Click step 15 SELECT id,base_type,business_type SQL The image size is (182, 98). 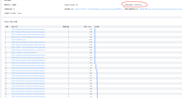pos(28,65)
